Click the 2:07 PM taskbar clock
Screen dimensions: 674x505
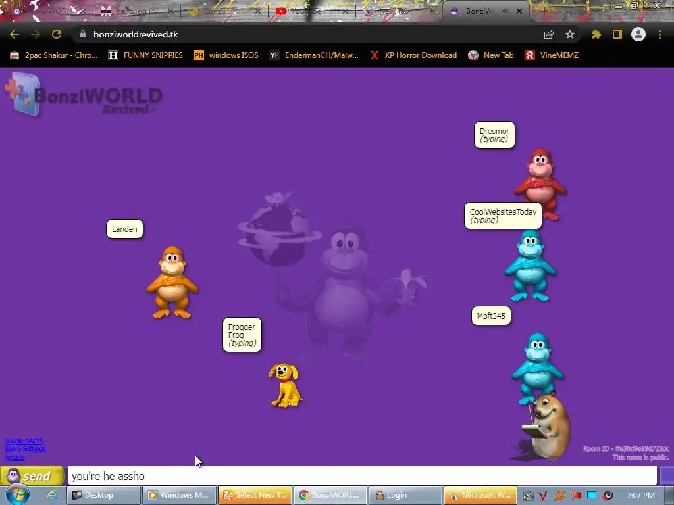pyautogui.click(x=641, y=496)
